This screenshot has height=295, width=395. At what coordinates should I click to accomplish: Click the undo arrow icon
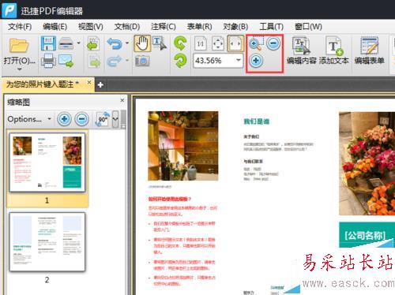(x=115, y=43)
